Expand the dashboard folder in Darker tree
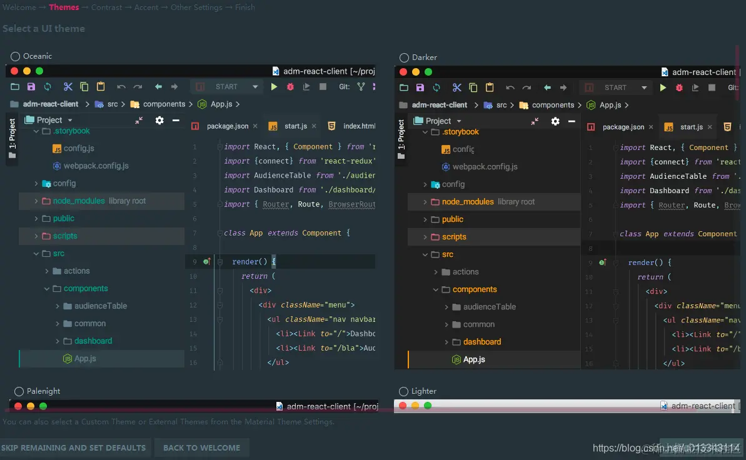This screenshot has height=460, width=746. [446, 342]
